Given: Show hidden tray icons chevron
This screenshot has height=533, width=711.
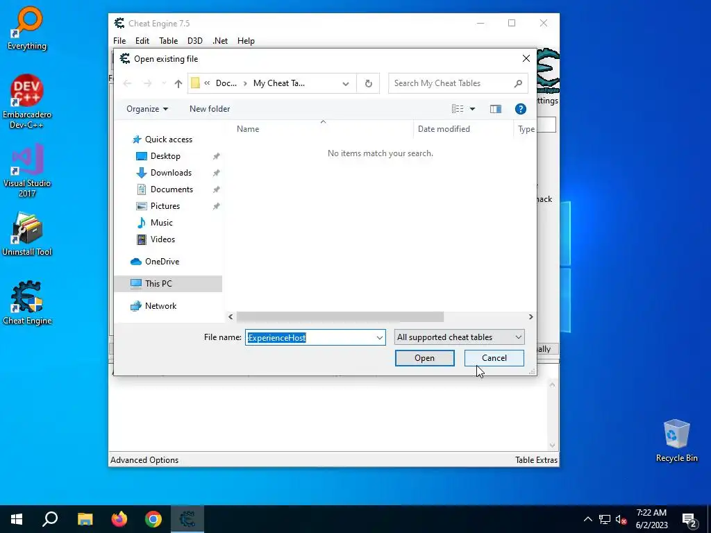Looking at the screenshot, I should point(587,519).
